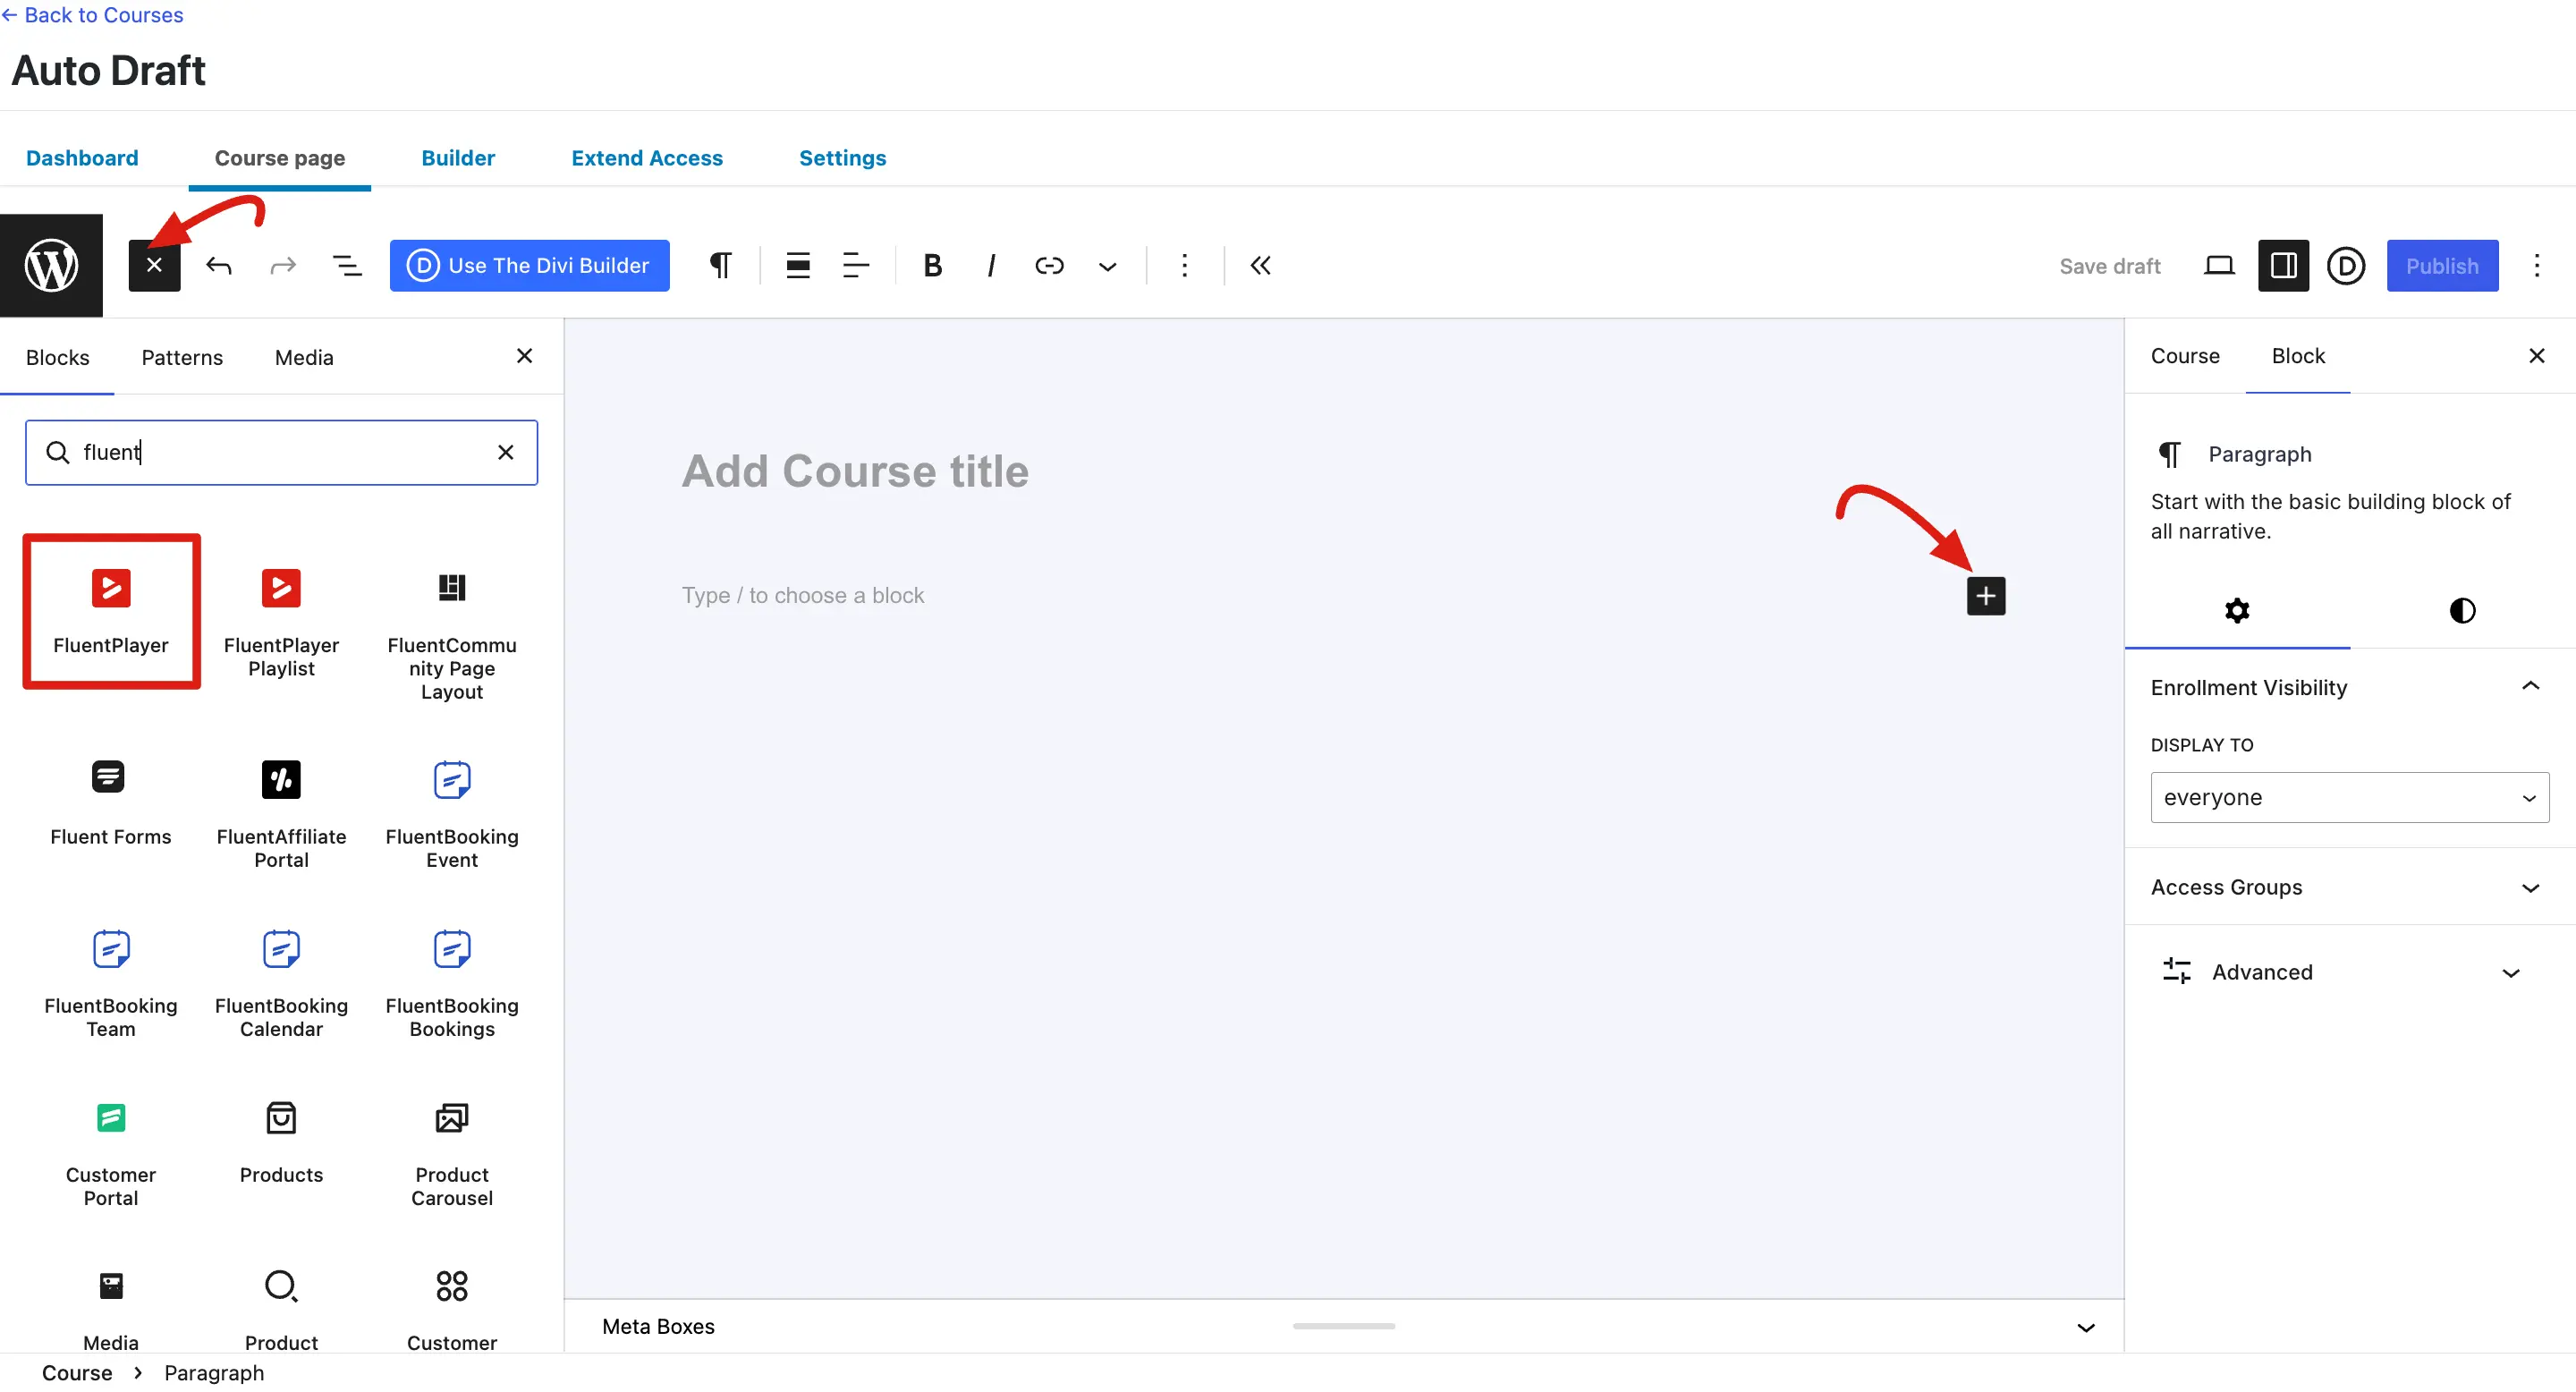Click Save draft
Image resolution: width=2576 pixels, height=1392 pixels.
(x=2109, y=266)
